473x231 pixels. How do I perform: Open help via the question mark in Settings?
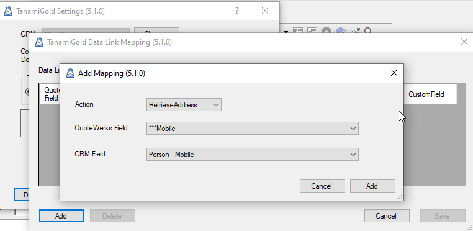coord(237,11)
